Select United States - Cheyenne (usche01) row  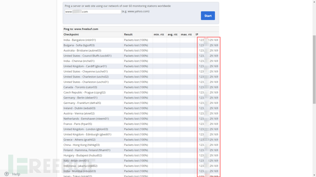(x=141, y=72)
